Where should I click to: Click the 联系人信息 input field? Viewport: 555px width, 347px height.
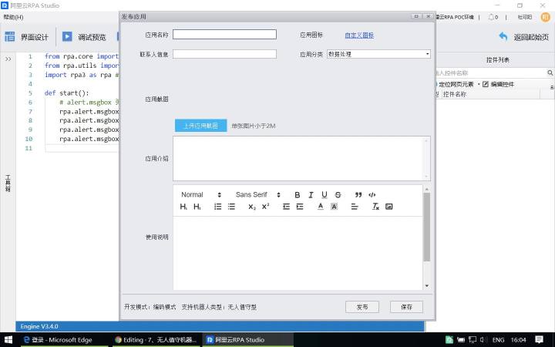point(224,54)
